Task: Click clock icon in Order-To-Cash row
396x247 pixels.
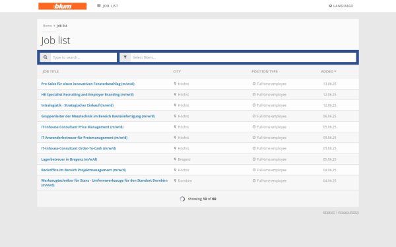Action: tap(254, 148)
